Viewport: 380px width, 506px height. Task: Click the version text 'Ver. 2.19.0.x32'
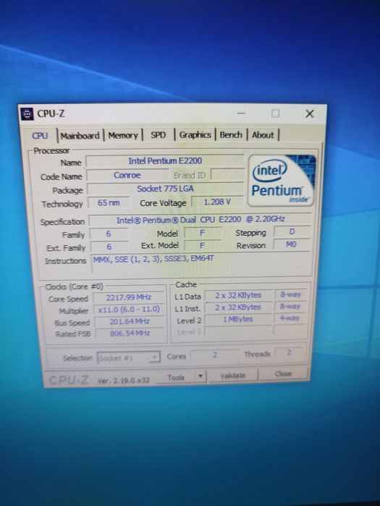click(x=124, y=380)
